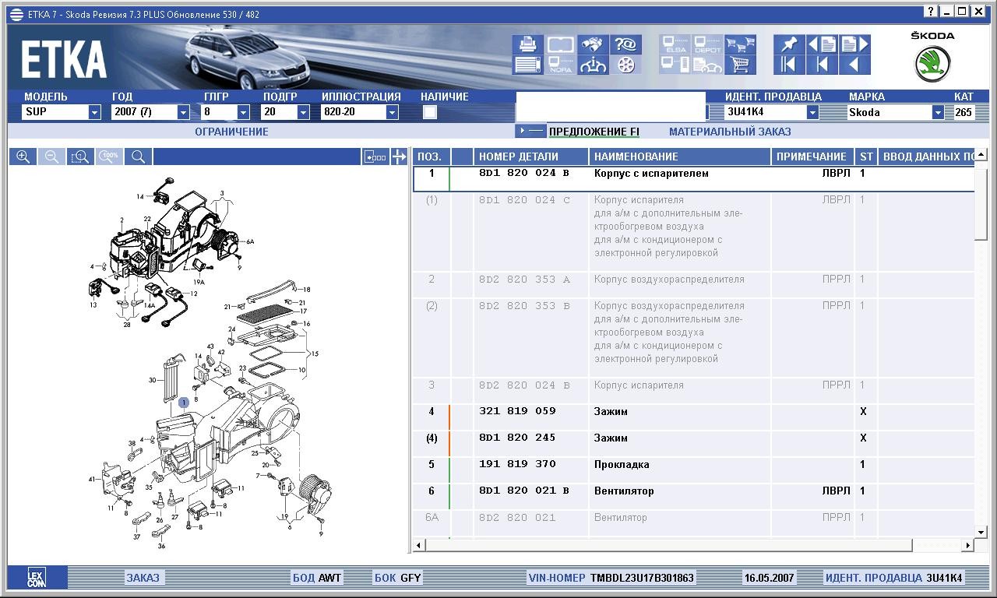Click the ЗАКАЗ link in status bar
The width and height of the screenshot is (997, 598).
point(143,578)
